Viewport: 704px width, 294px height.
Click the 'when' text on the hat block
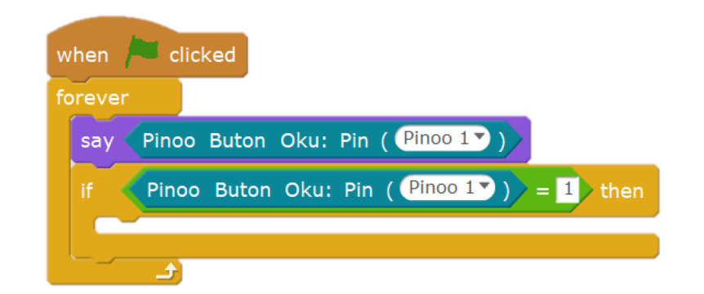point(82,56)
